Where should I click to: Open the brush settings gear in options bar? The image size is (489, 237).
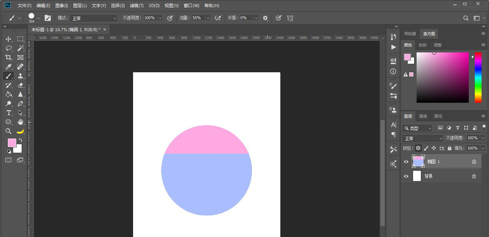point(265,18)
